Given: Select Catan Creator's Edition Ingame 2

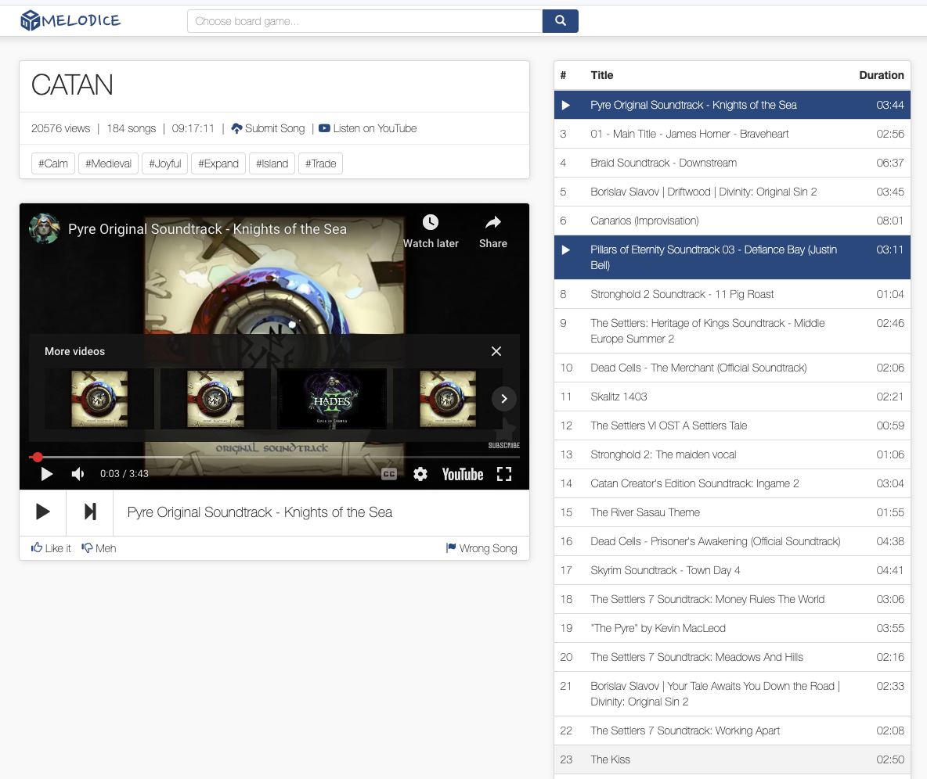Looking at the screenshot, I should pos(732,483).
